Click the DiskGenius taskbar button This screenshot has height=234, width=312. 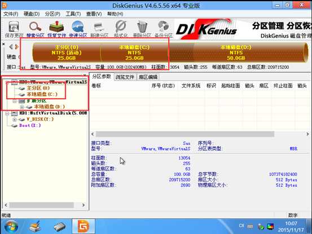pyautogui.click(x=84, y=227)
